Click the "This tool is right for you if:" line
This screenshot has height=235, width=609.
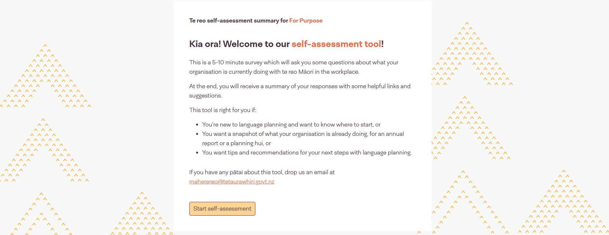tap(223, 110)
